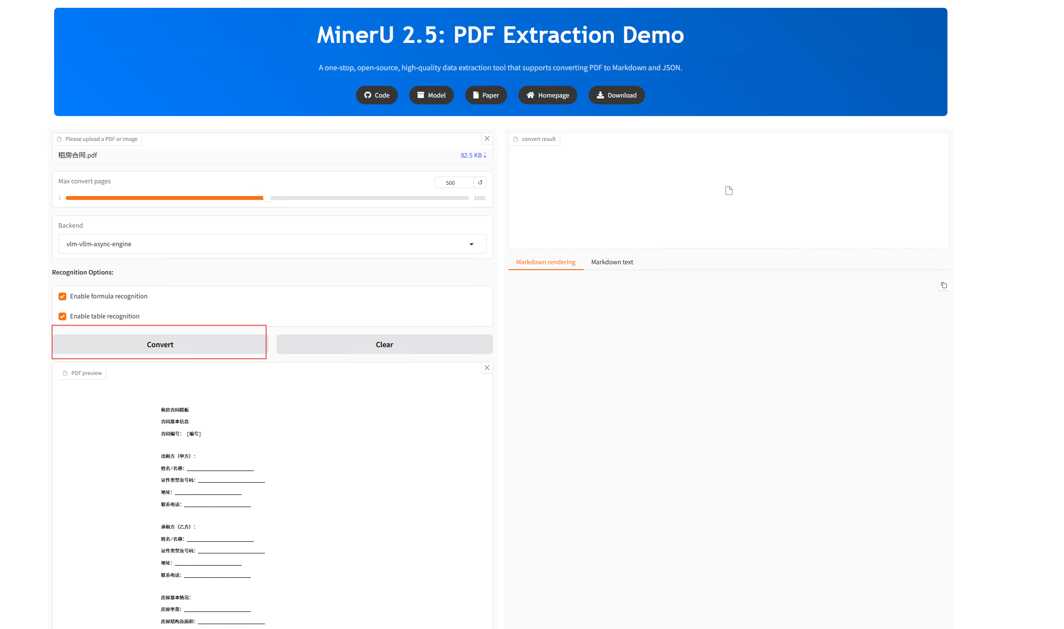Remove uploaded PDF with X icon
This screenshot has height=629, width=1064.
point(487,139)
